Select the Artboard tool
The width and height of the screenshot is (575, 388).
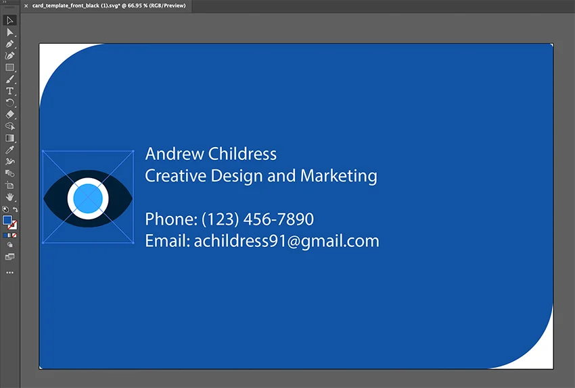click(9, 186)
